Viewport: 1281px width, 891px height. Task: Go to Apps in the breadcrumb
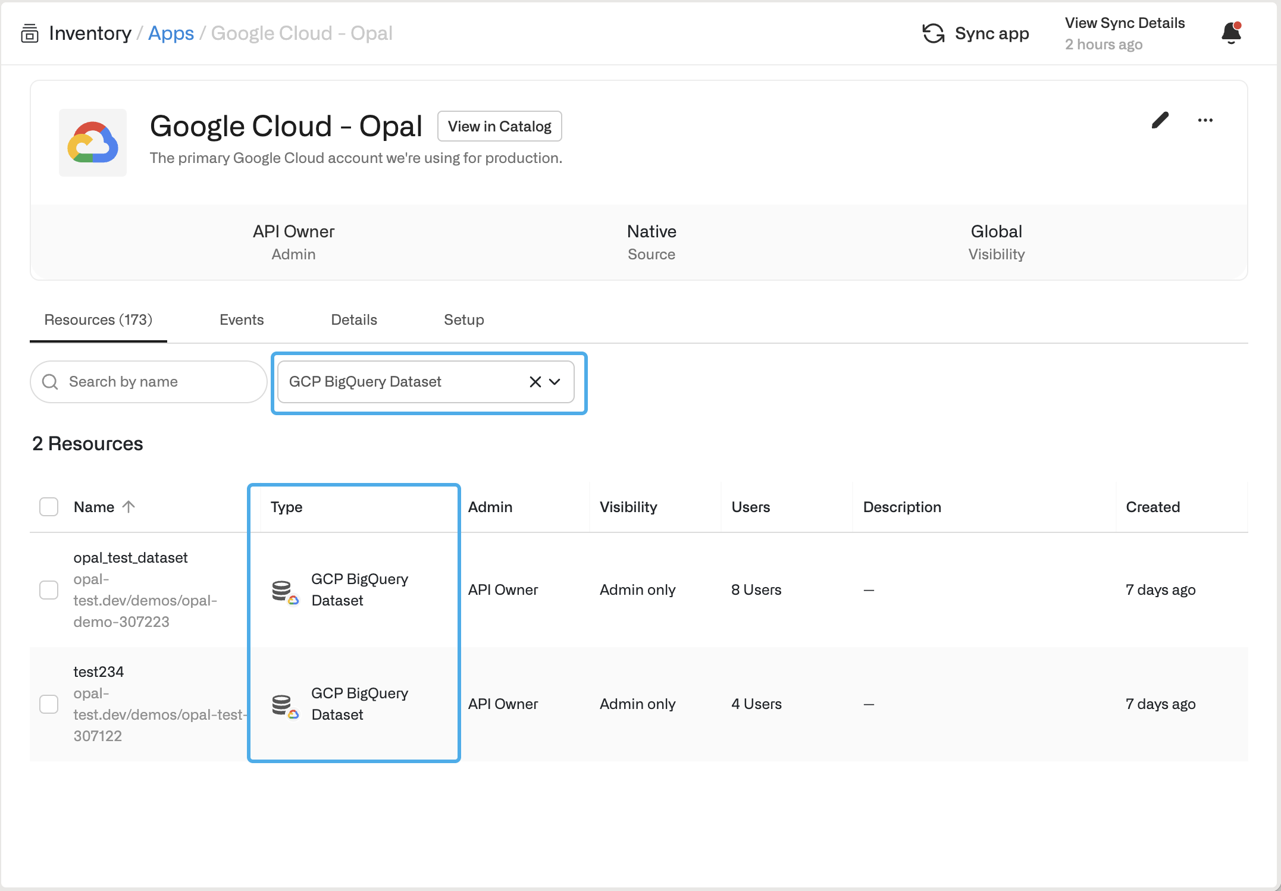click(x=171, y=33)
